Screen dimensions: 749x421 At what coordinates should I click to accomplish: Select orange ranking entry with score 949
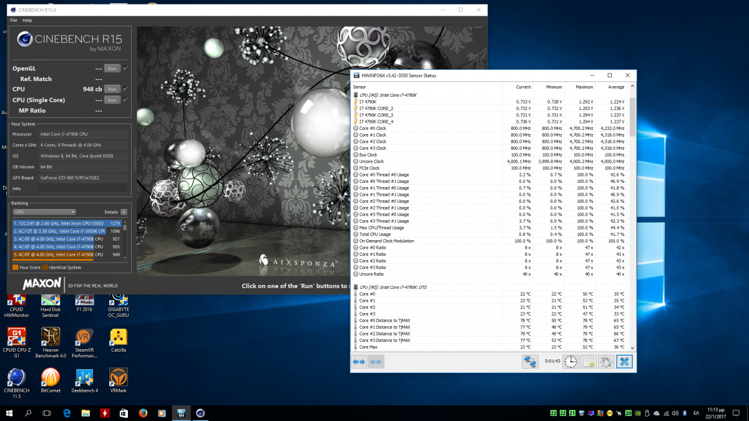[67, 254]
